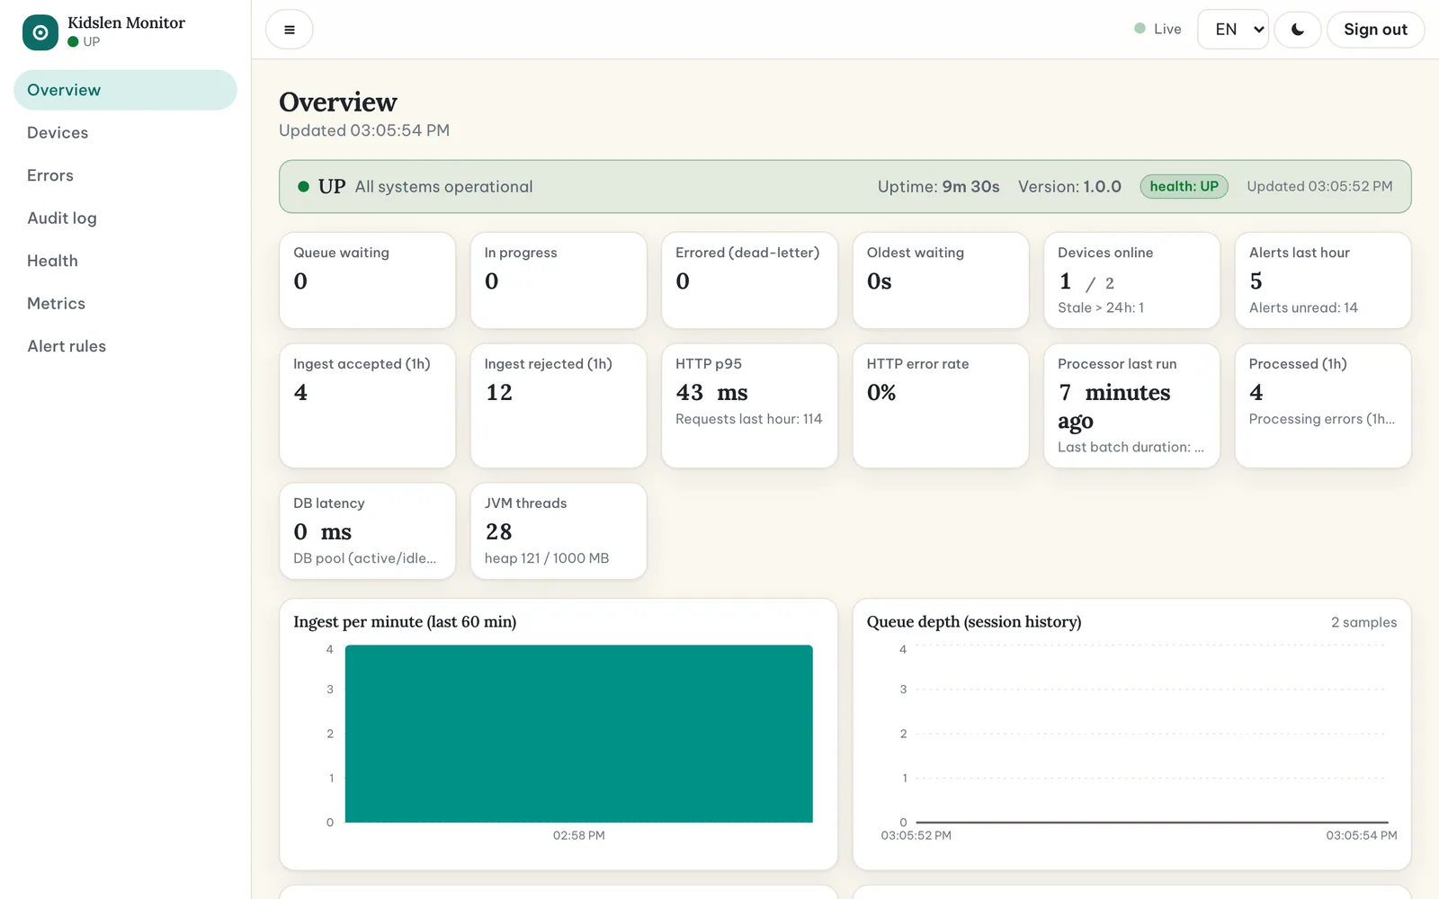Toggle the sidebar hamburger menu button
The height and width of the screenshot is (899, 1439).
pos(290,30)
